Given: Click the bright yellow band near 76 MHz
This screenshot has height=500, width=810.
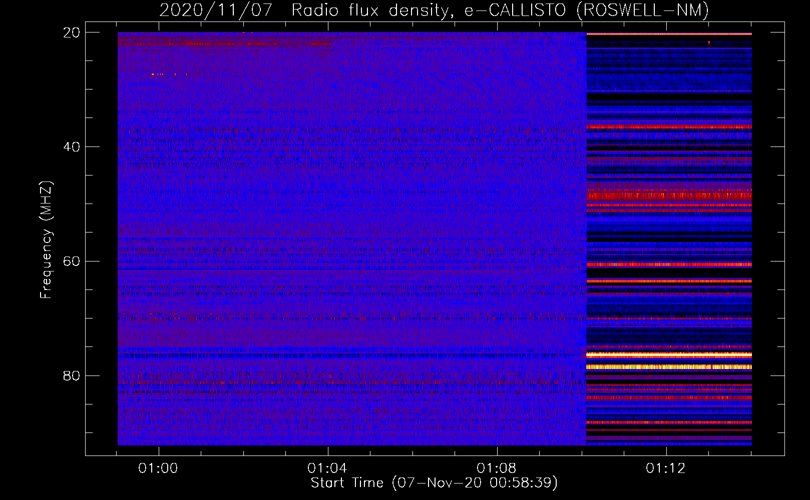Looking at the screenshot, I should pyautogui.click(x=669, y=355).
